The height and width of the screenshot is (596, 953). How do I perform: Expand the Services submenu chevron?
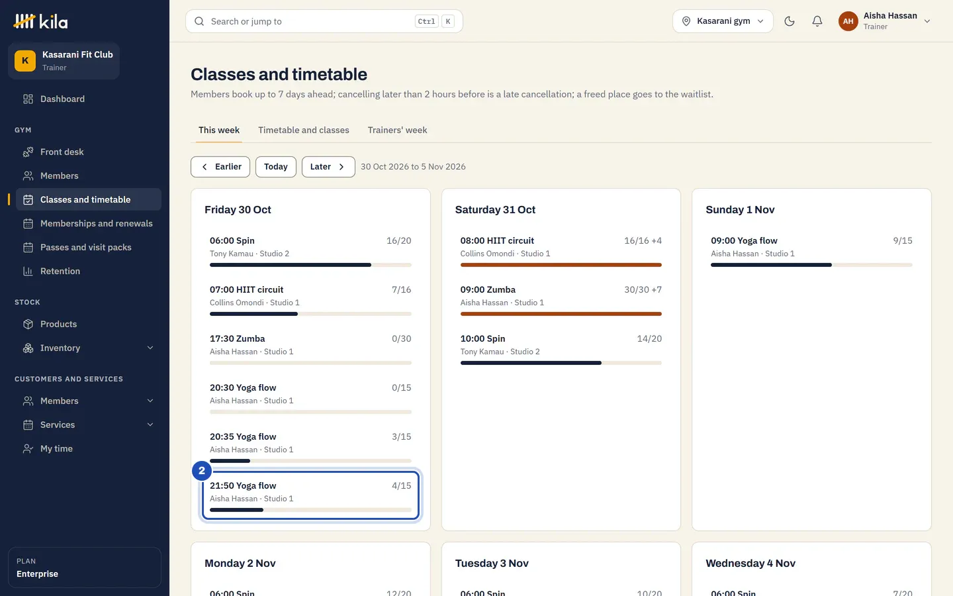click(x=150, y=425)
